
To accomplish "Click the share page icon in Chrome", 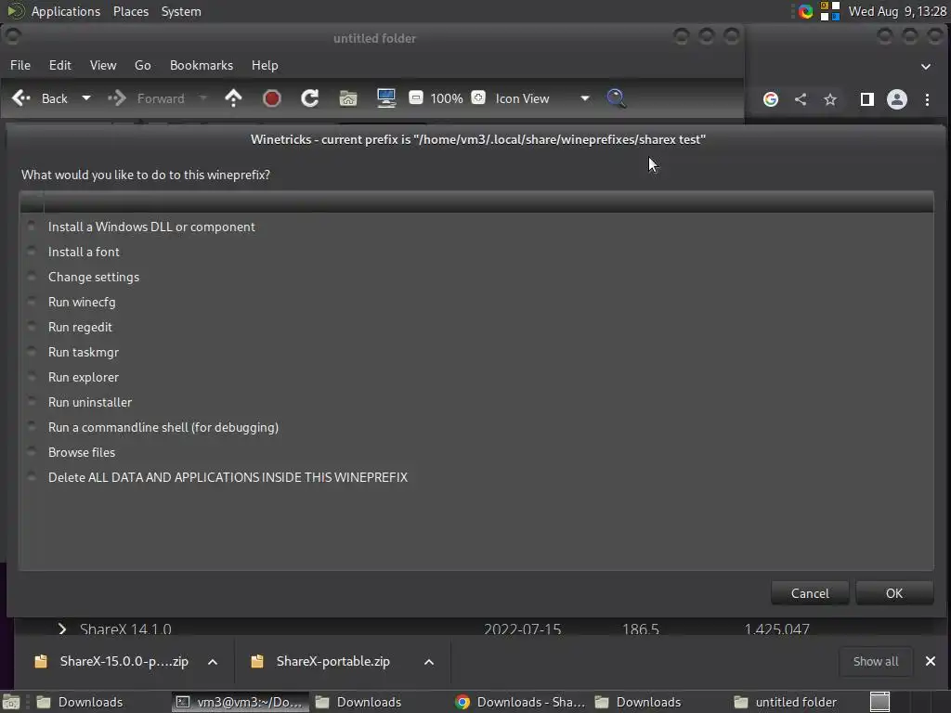I will tap(801, 99).
